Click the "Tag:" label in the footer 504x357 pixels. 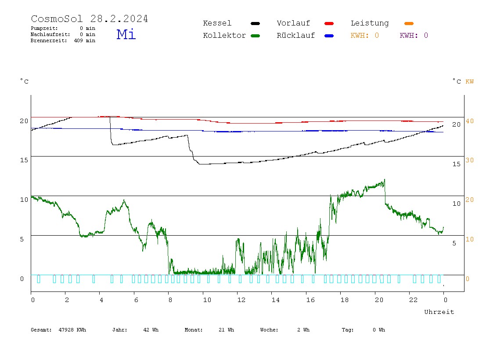(x=347, y=330)
